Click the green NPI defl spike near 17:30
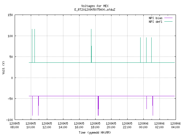This screenshot has width=181, height=135. pyautogui.click(x=91, y=46)
